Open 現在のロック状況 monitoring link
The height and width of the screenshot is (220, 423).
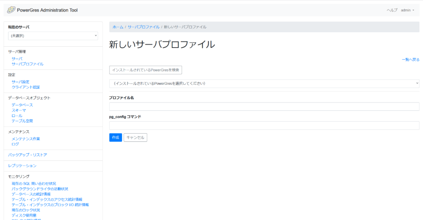coord(26,210)
